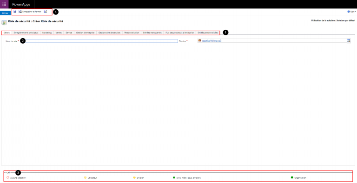Switch to Personnalisation tab
Screen dimensions: 357x183
[x=132, y=33]
